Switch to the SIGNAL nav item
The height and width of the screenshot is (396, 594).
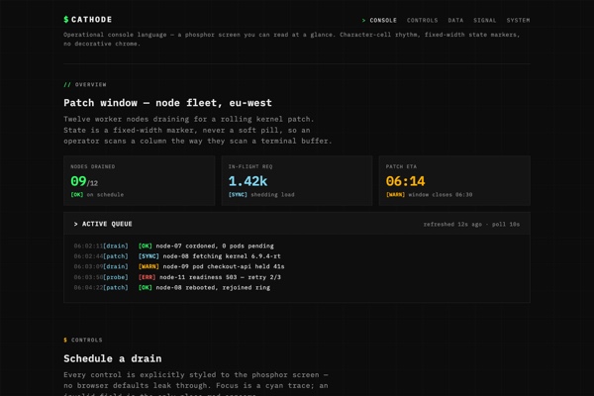point(484,20)
